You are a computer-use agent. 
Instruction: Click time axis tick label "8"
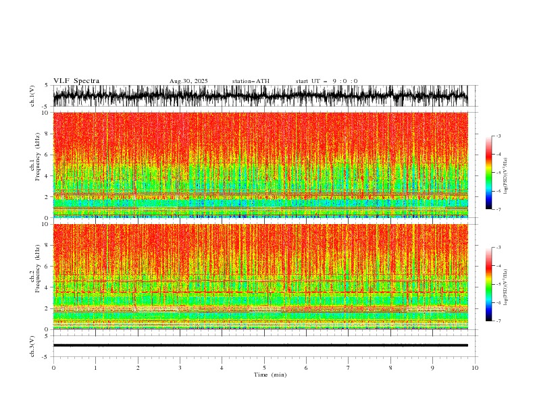click(390, 368)
